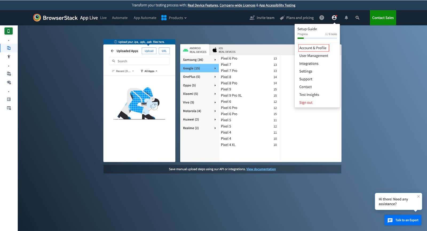Click the green mobile device sidebar icon
The image size is (427, 231).
click(9, 31)
